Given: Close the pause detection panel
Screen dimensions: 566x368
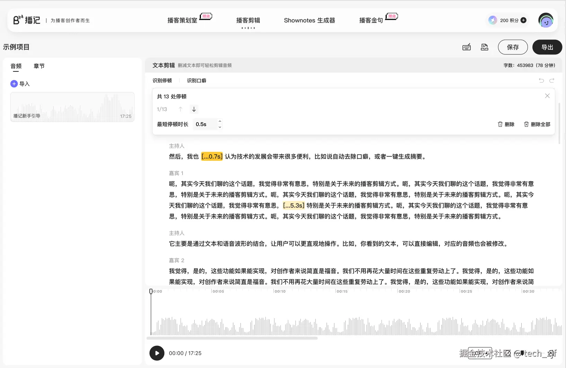Looking at the screenshot, I should pyautogui.click(x=547, y=96).
